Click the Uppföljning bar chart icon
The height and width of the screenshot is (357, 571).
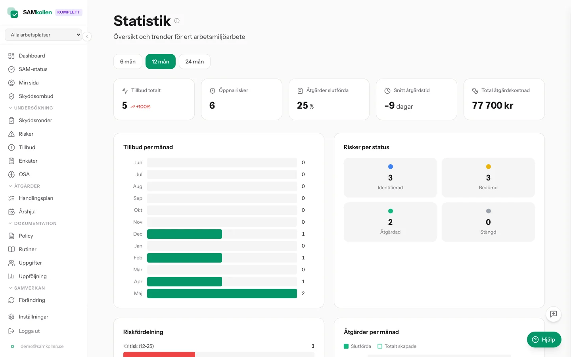coord(11,276)
